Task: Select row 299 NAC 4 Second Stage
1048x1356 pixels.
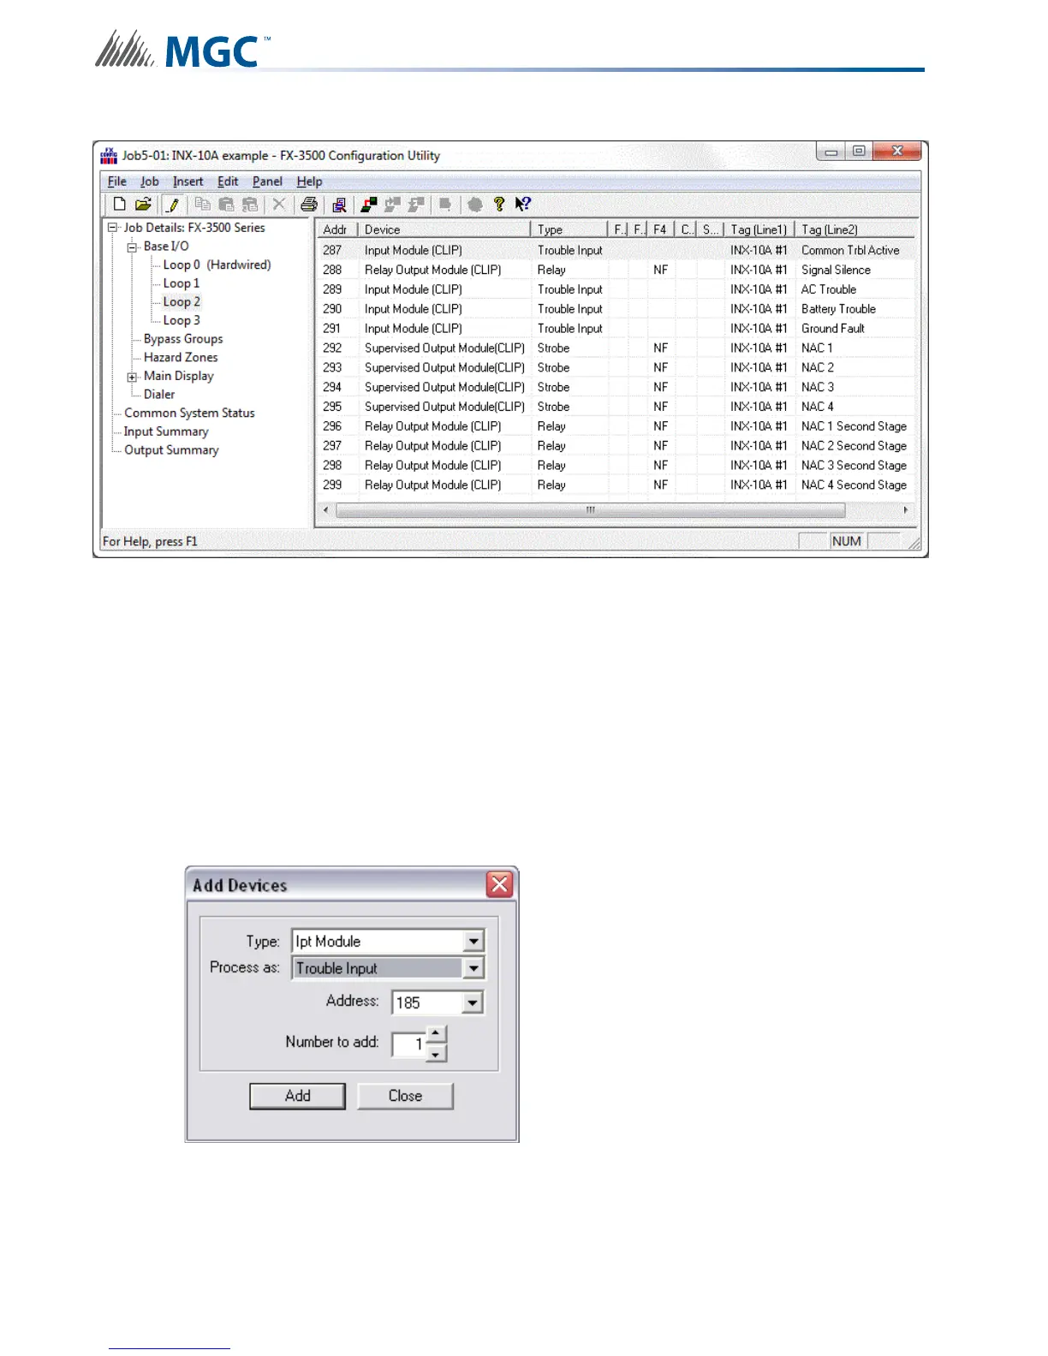Action: (615, 485)
